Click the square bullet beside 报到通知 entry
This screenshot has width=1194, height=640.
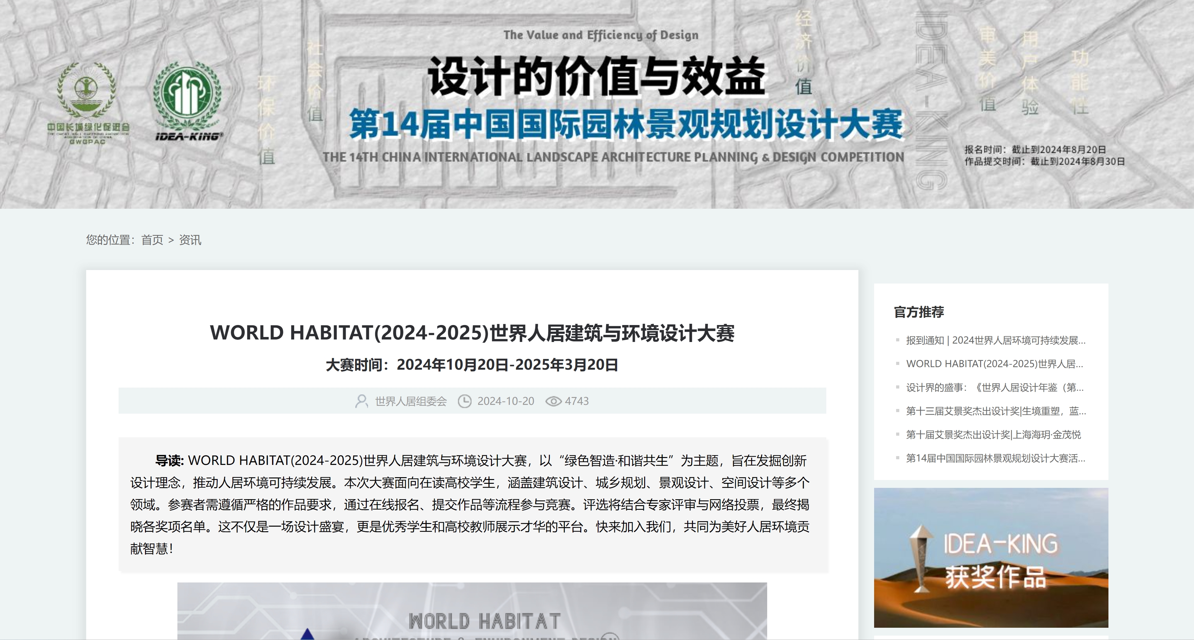898,339
